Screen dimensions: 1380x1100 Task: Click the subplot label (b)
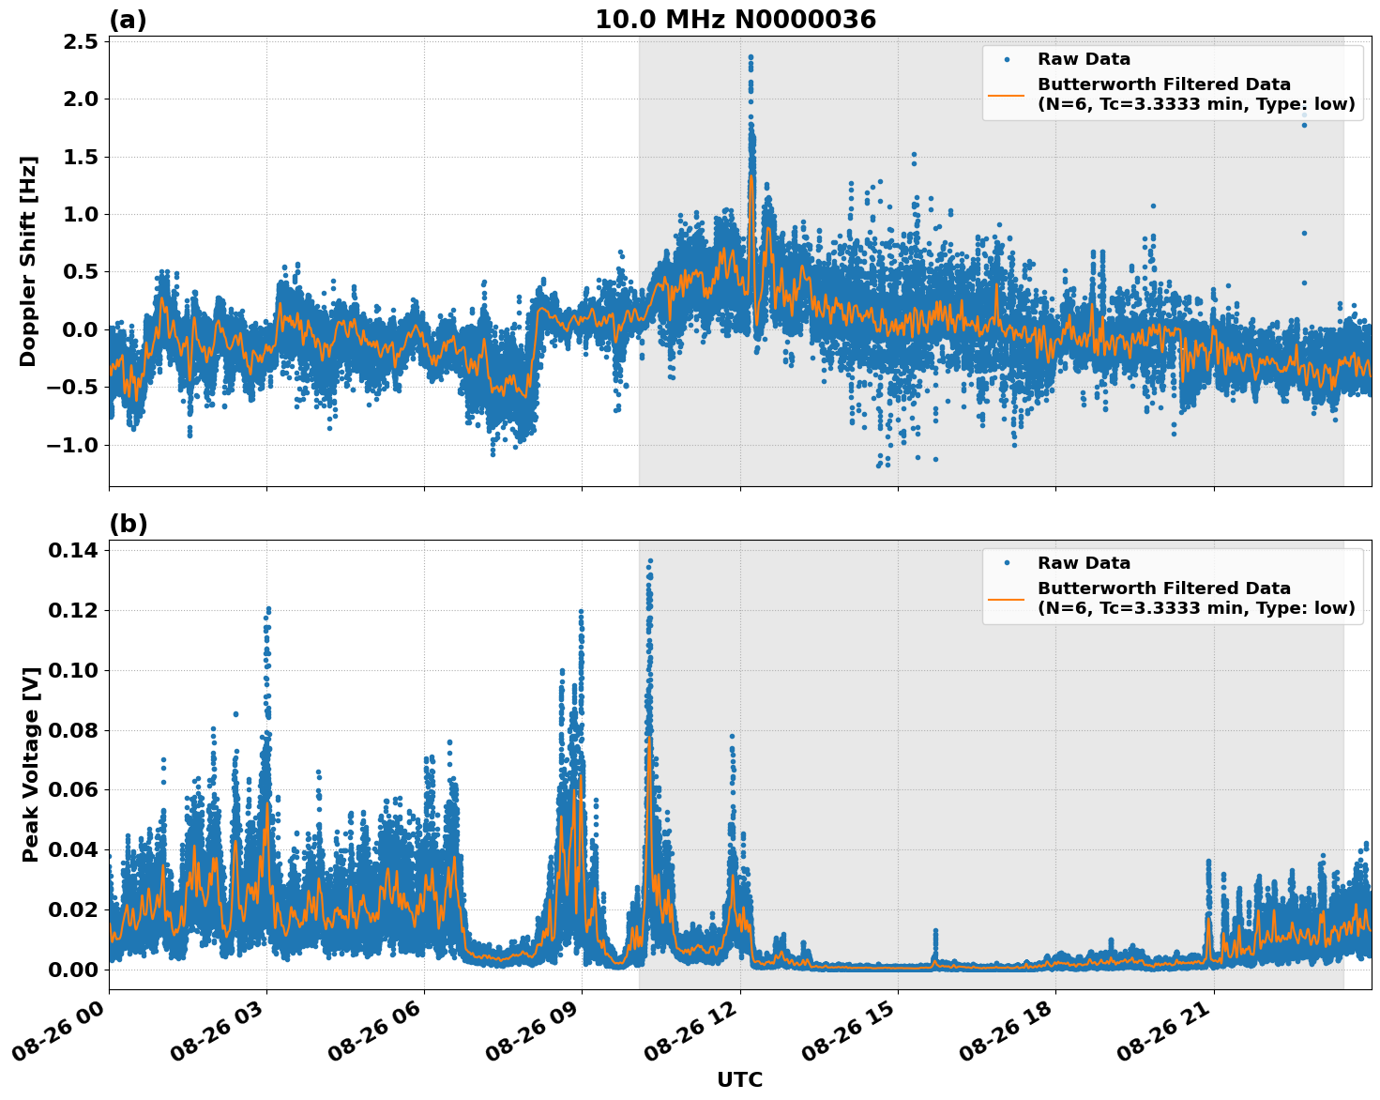(129, 522)
